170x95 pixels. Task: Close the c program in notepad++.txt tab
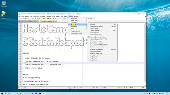56,21
